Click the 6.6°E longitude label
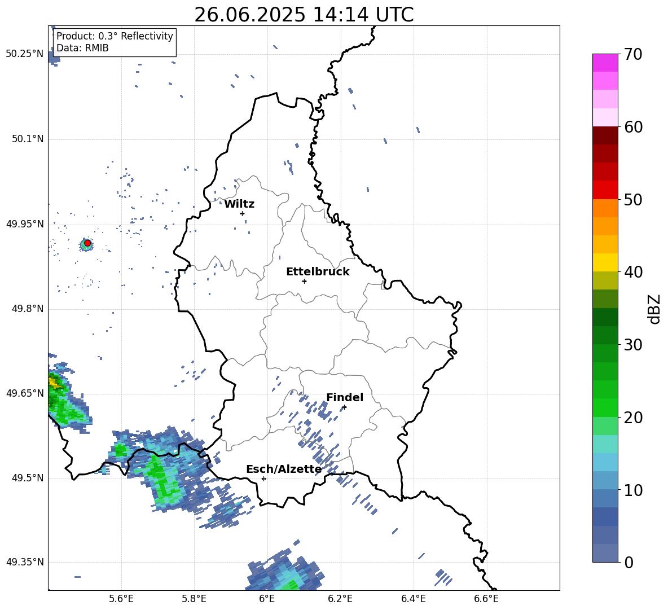This screenshot has height=610, width=668. click(486, 599)
